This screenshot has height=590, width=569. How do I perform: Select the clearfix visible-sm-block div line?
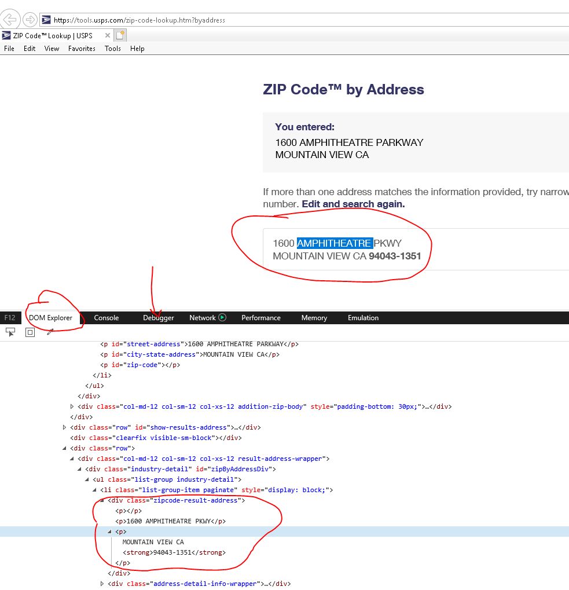click(156, 438)
